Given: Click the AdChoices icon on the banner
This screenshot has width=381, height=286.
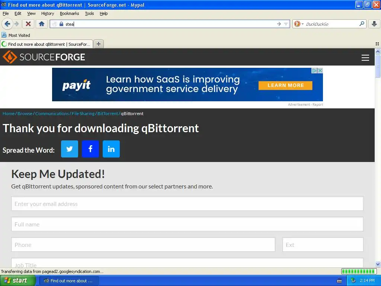Looking at the screenshot, I should coord(314,70).
